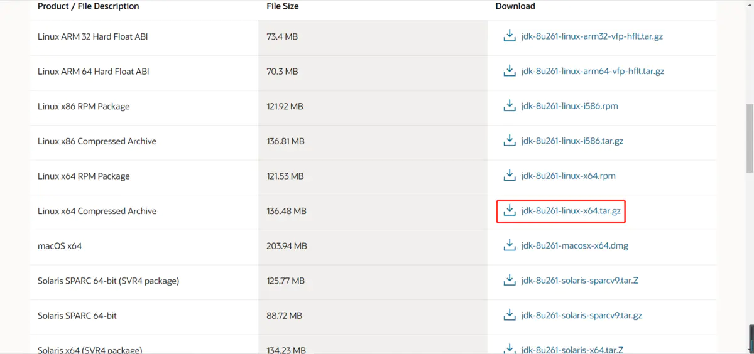Viewport: 754px width, 354px height.
Task: Select Linux x64 Compressed Archive text
Action: 97,211
